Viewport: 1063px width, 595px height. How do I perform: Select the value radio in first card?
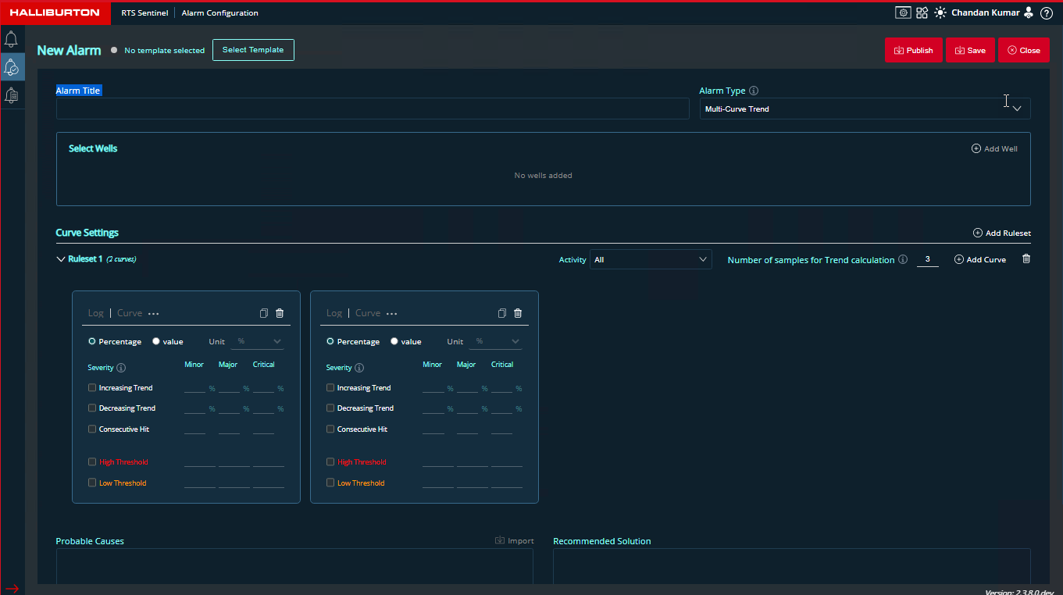click(x=156, y=341)
